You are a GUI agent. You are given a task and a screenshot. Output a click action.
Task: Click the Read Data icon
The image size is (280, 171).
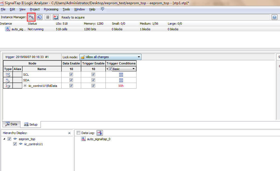tap(56, 17)
